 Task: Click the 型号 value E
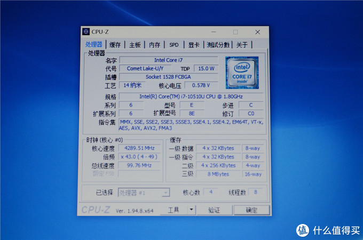[192, 105]
